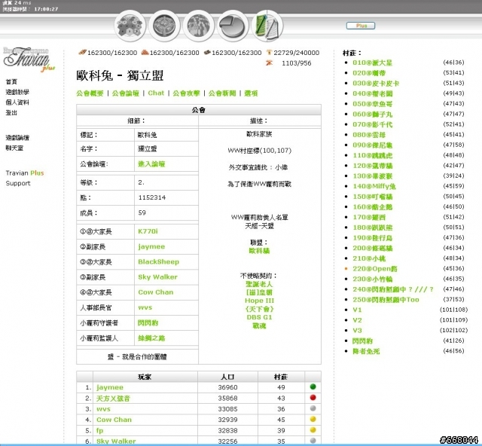This screenshot has height=446, width=482.
Task: Click the server time 17:00:27
Action: pos(46,9)
